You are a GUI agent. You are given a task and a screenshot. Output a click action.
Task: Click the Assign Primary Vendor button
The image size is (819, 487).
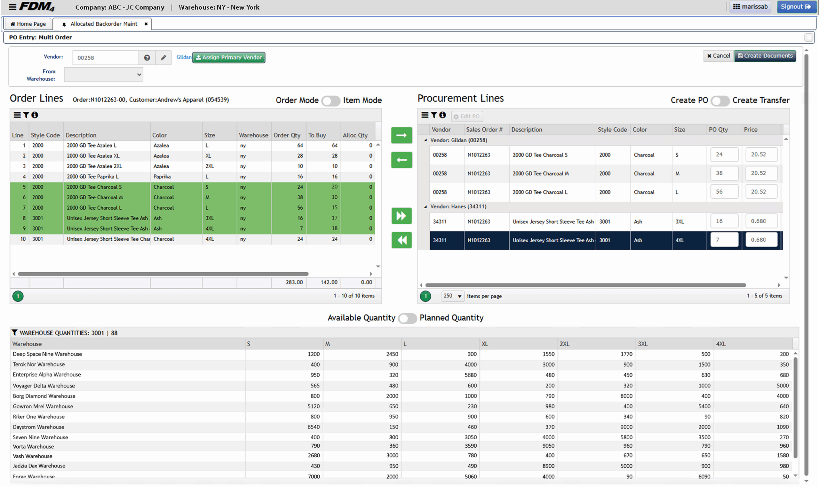pyautogui.click(x=229, y=57)
